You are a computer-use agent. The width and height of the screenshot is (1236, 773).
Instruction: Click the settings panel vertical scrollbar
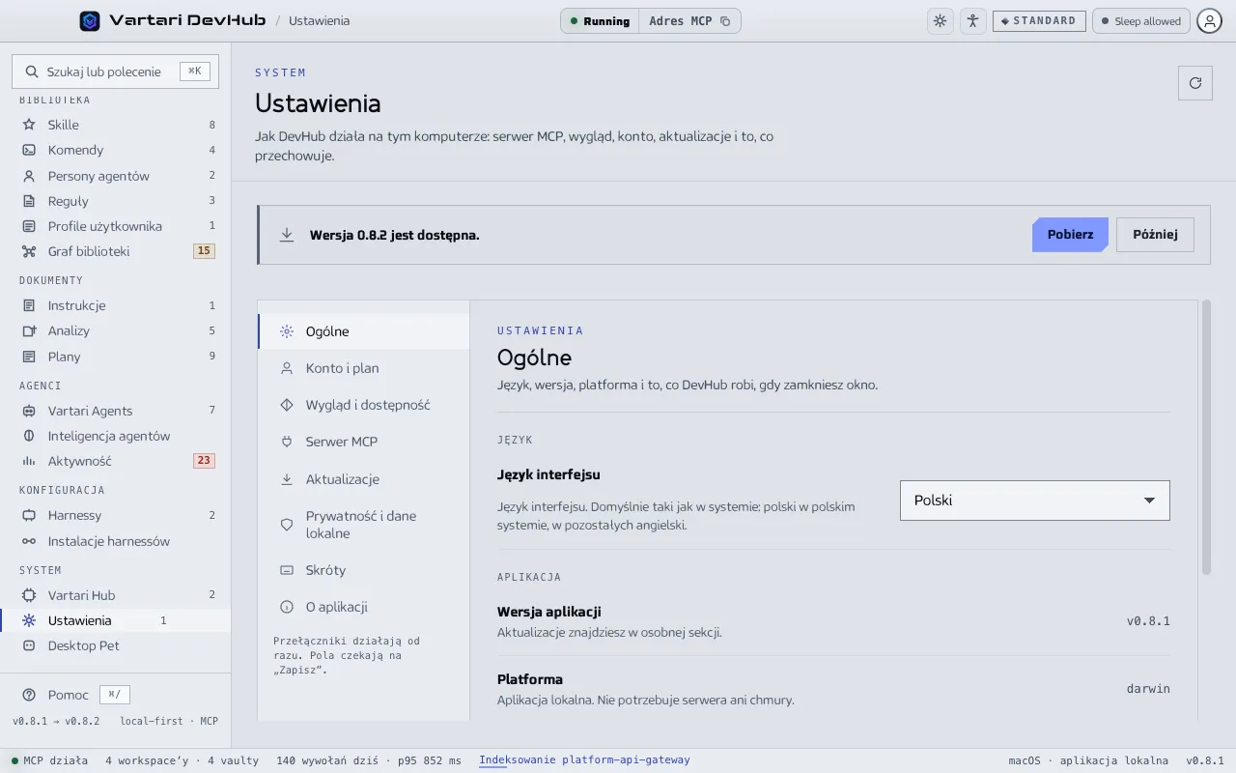[1206, 438]
